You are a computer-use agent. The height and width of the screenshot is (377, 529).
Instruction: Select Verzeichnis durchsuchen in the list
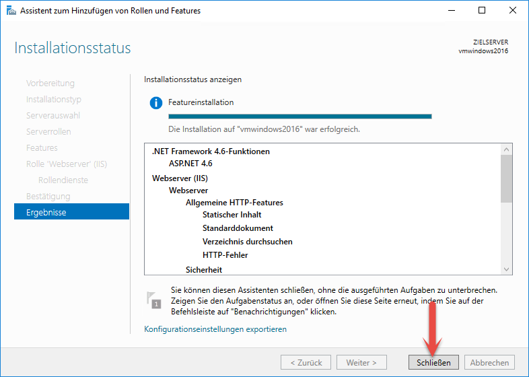(247, 242)
